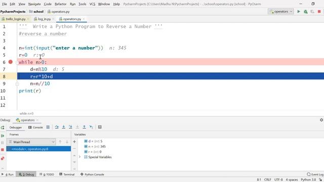This screenshot has width=324, height=182.
Task: Remove watch with minus icon
Action: click(x=74, y=149)
